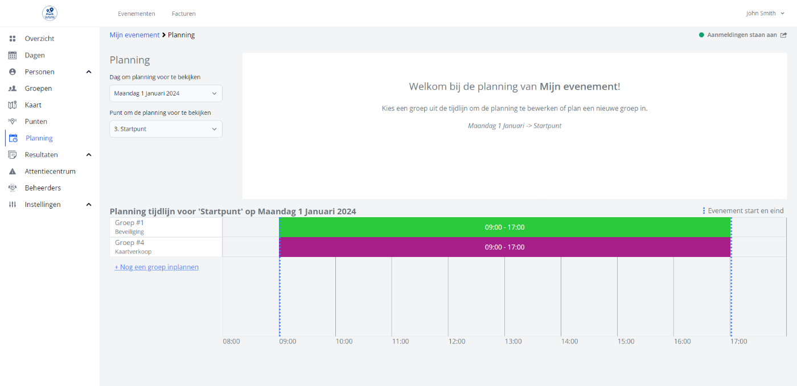This screenshot has width=797, height=386.
Task: Click the Personen person icon
Action: 13,72
